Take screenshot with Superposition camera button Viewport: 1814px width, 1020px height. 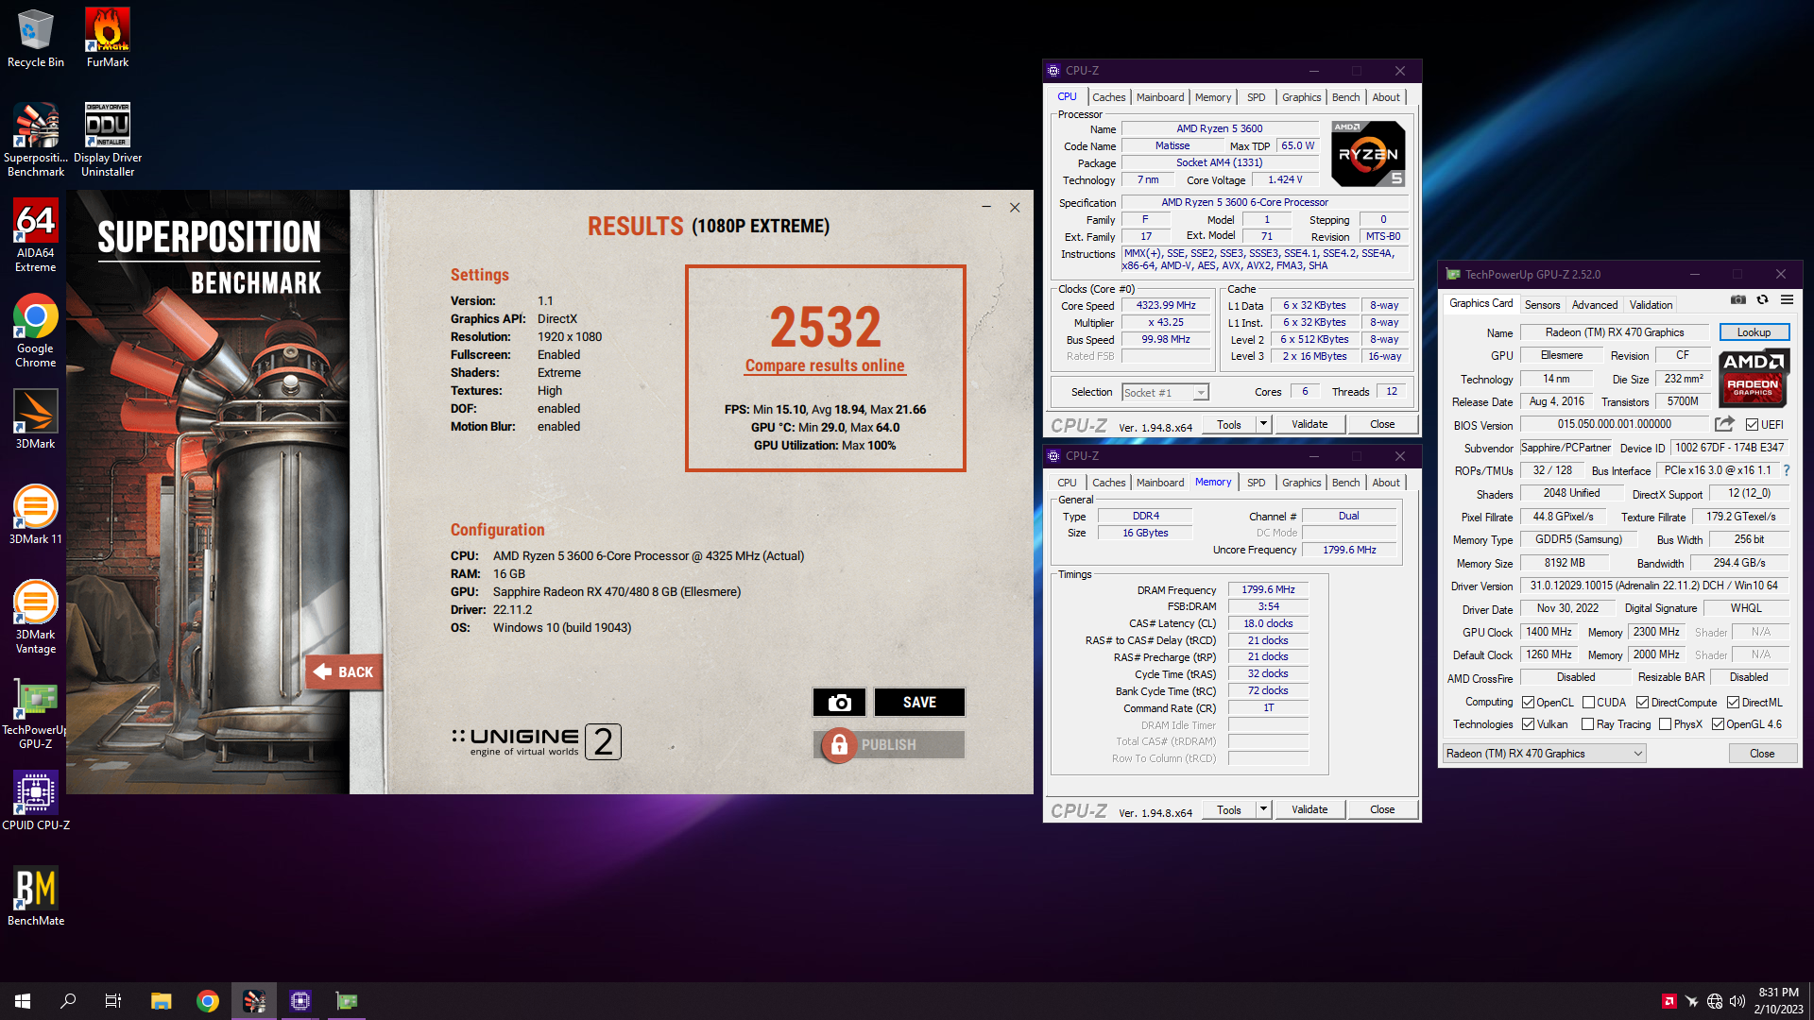pyautogui.click(x=839, y=702)
